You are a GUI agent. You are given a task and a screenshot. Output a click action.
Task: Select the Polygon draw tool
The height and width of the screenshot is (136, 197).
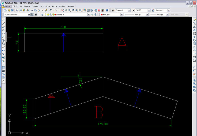(x=3, y=30)
